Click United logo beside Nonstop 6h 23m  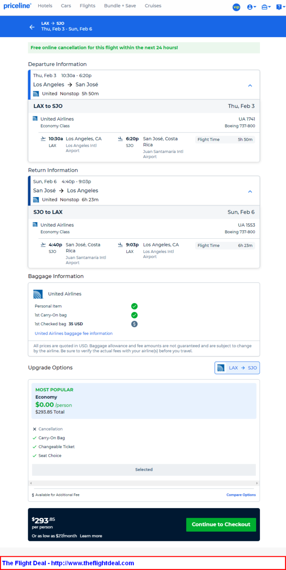(x=36, y=200)
